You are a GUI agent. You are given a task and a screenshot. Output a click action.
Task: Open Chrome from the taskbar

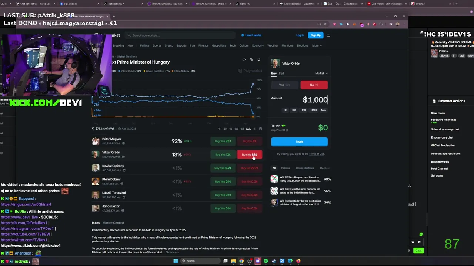point(241,261)
